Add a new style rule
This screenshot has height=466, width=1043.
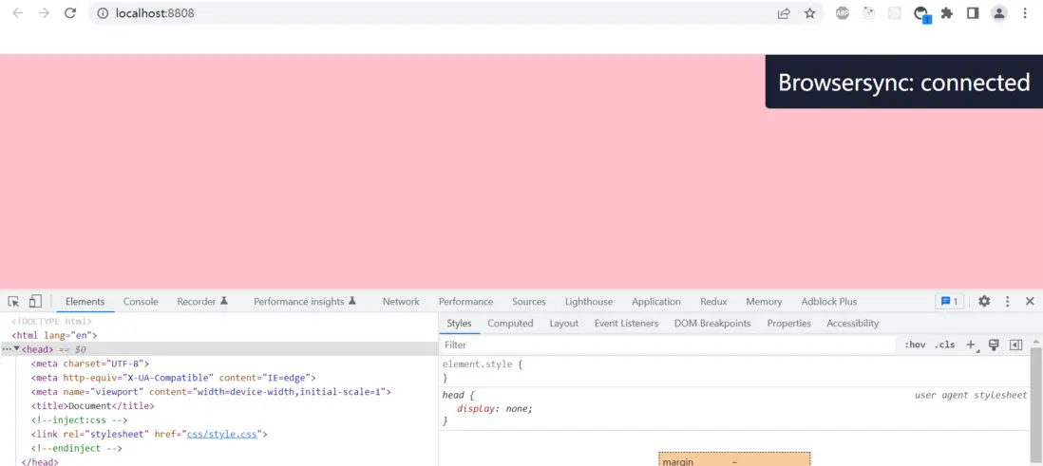pos(971,345)
